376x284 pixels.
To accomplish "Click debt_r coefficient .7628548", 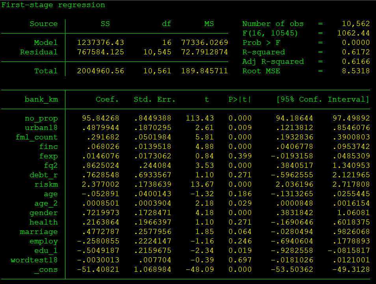I will click(101, 175).
